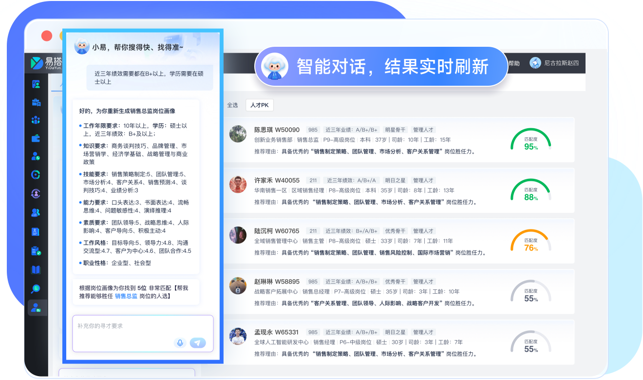The height and width of the screenshot is (380, 643).
Task: Click the 人才PK compare button
Action: click(260, 105)
